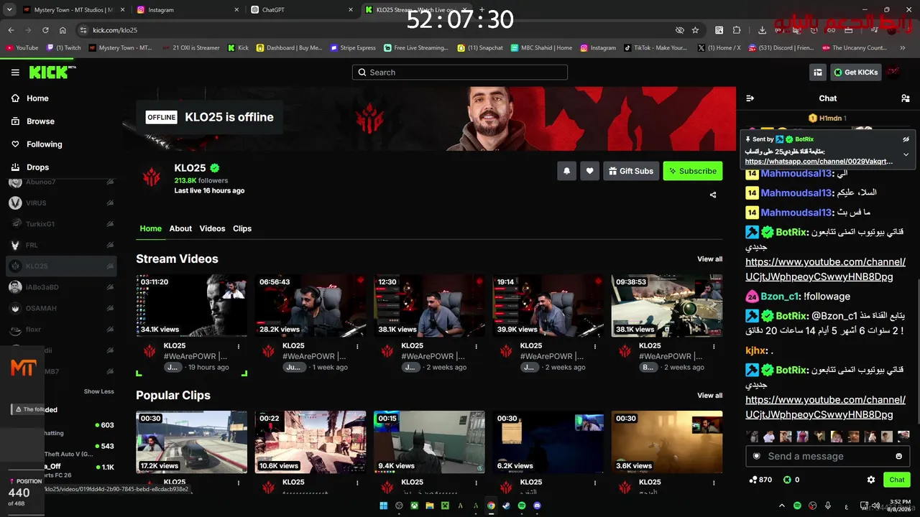Switch to the About channel tab

[x=180, y=228]
